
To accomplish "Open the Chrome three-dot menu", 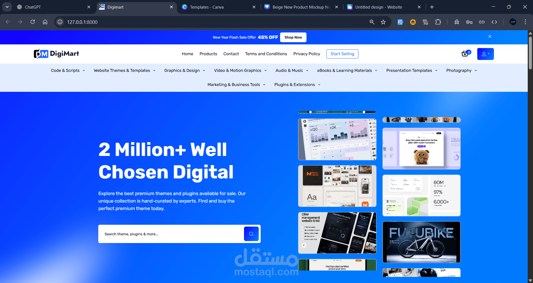I will pyautogui.click(x=525, y=22).
